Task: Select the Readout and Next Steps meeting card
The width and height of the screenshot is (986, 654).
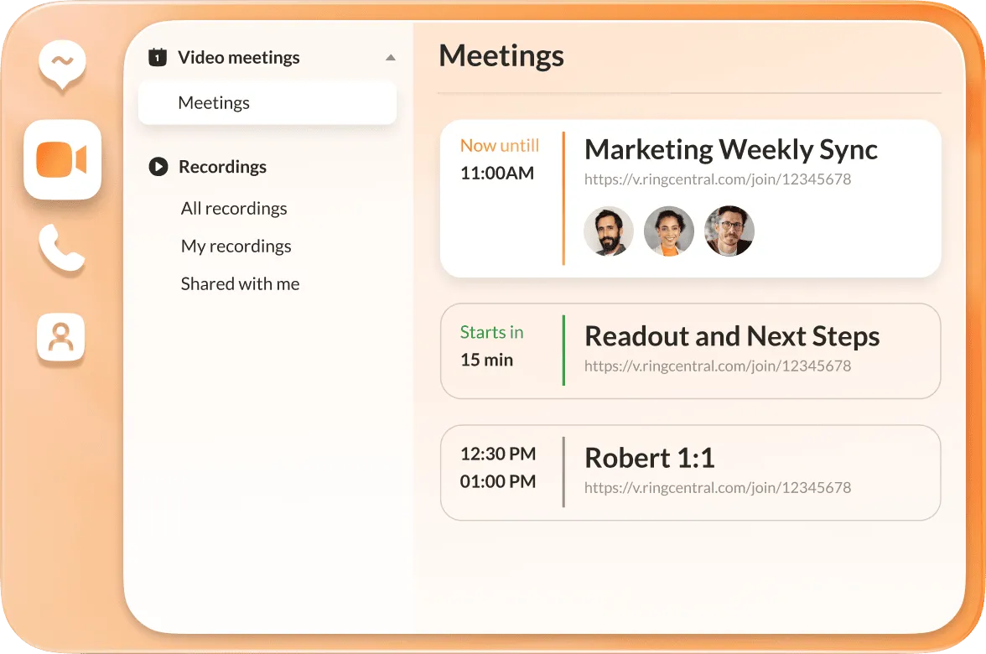Action: tap(689, 350)
